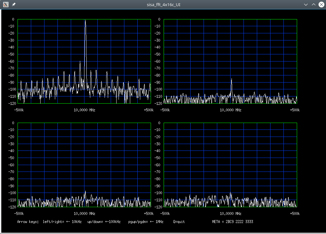This screenshot has height=234, width=326.
Task: Click the +500k label of top-right plot
Action: [294, 110]
